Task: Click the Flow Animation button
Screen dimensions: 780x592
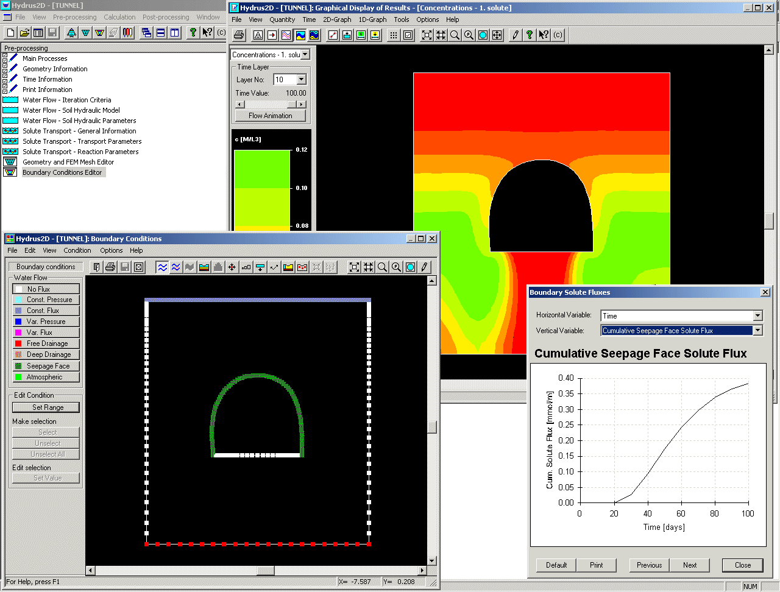Action: (x=270, y=116)
